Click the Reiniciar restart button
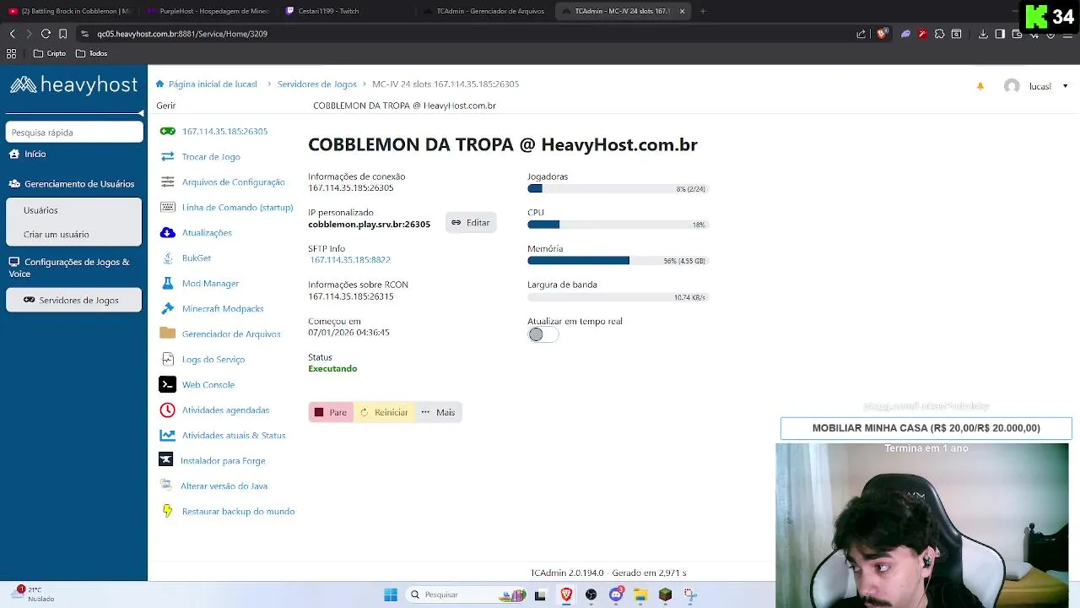Image resolution: width=1080 pixels, height=608 pixels. 384,412
